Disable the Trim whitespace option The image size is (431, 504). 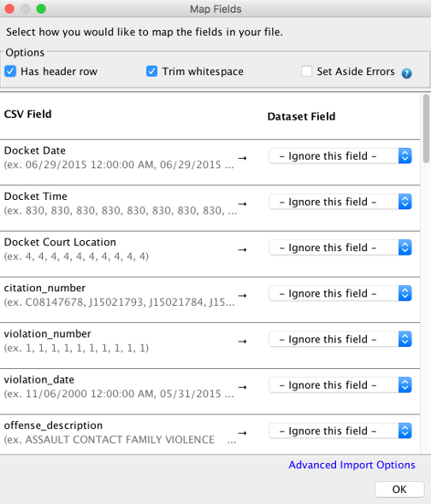(x=151, y=71)
